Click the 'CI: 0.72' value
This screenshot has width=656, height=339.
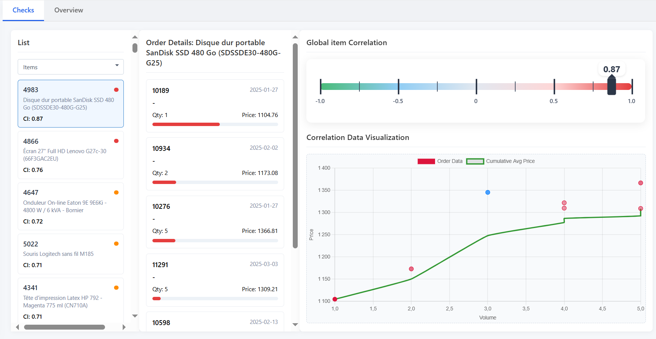click(33, 222)
